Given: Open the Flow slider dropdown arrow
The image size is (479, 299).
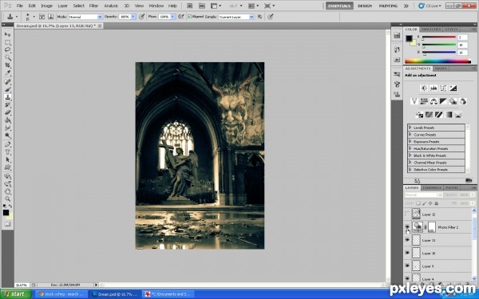Looking at the screenshot, I should [x=173, y=17].
